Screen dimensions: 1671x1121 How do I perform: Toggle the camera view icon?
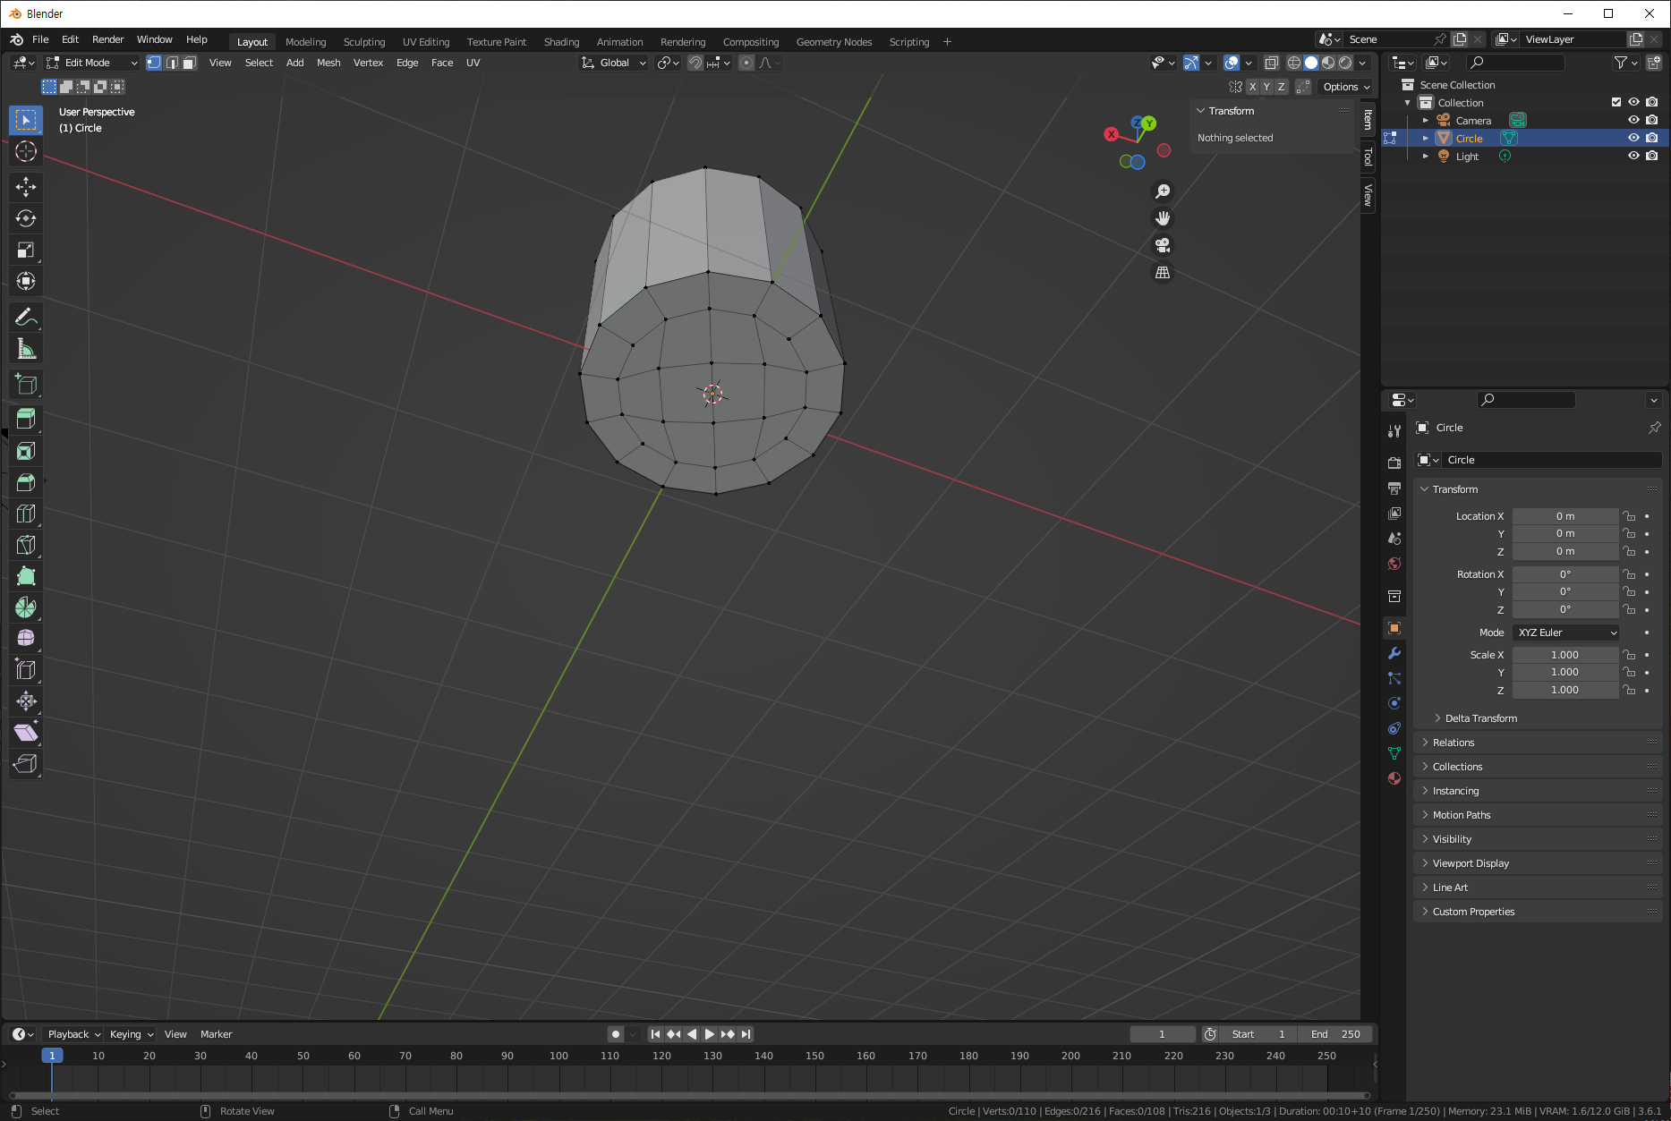tap(1163, 245)
